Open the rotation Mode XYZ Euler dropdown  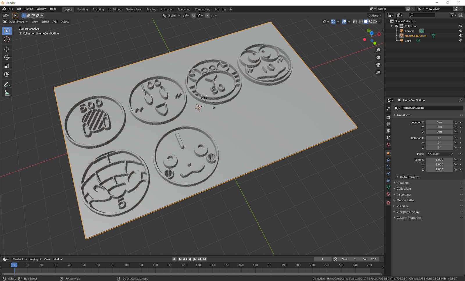pyautogui.click(x=440, y=154)
